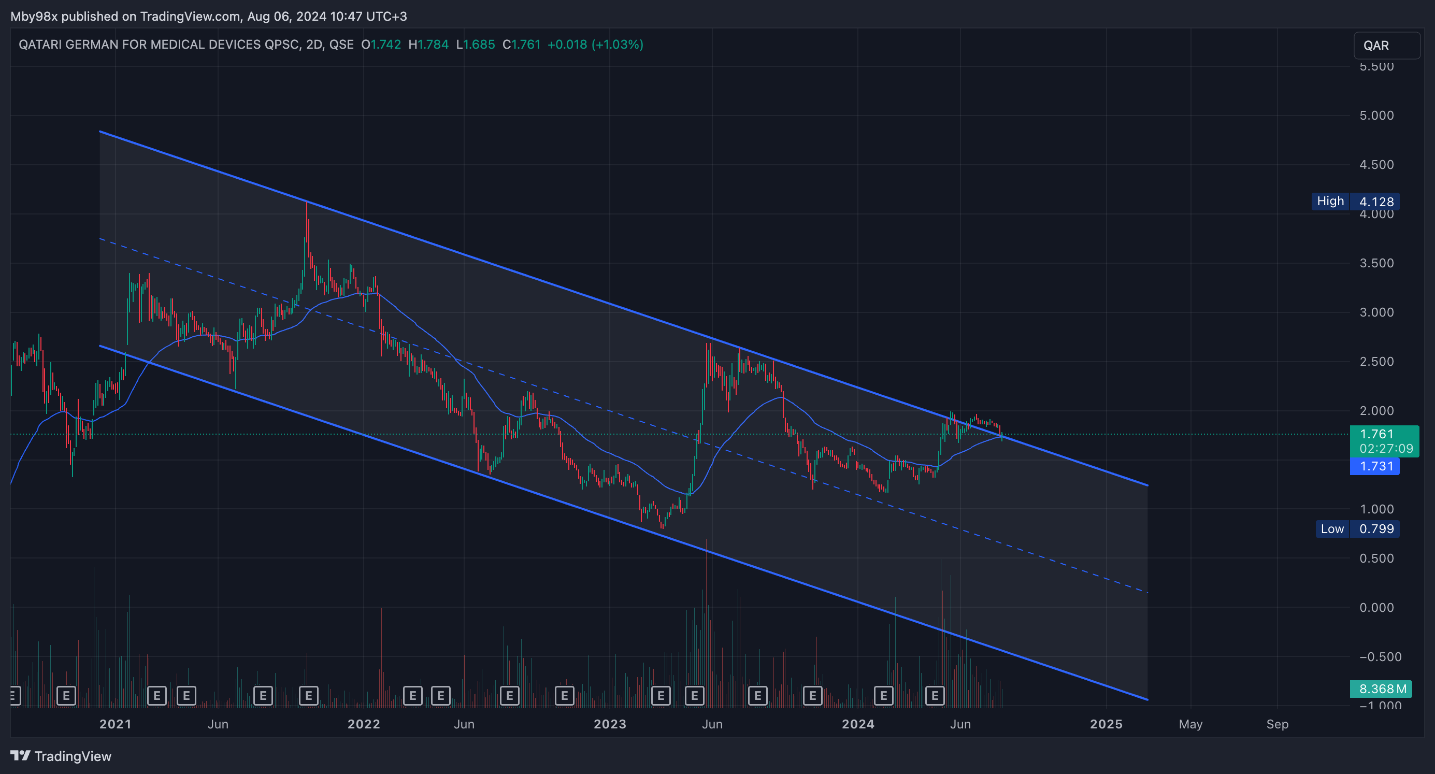
Task: Click the 2024 time axis label
Action: pos(858,724)
